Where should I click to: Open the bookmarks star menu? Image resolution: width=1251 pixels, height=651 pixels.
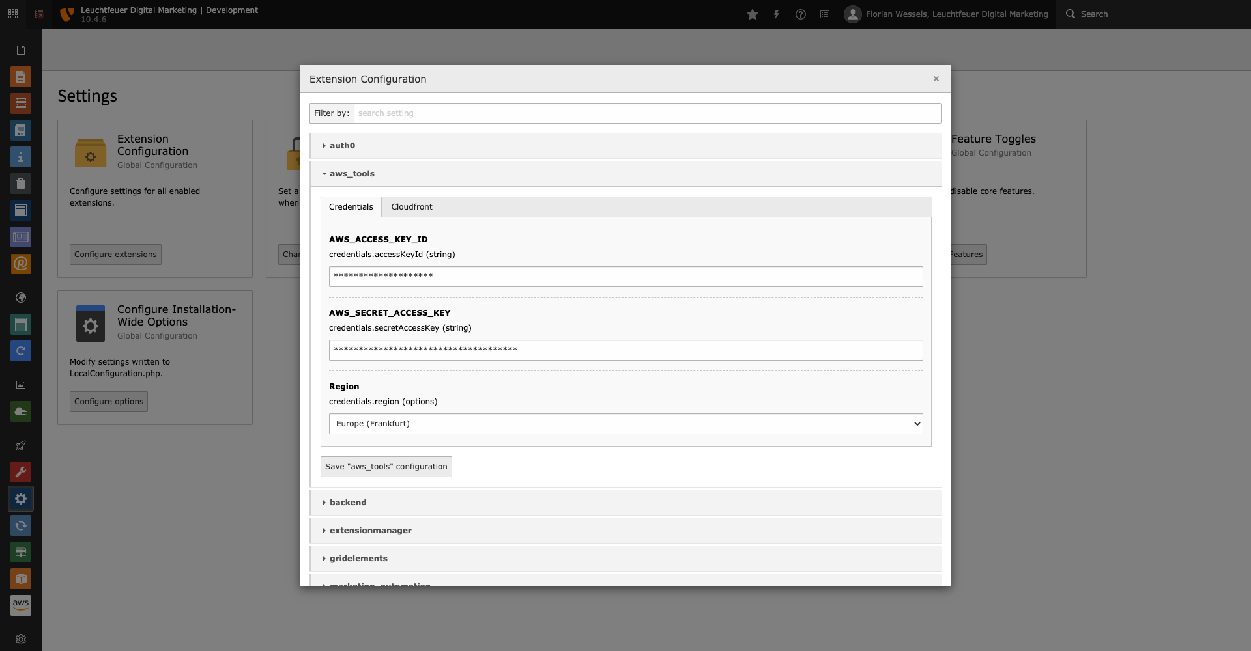pyautogui.click(x=753, y=14)
